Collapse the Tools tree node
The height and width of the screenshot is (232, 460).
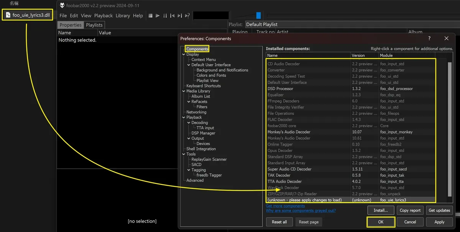click(184, 154)
